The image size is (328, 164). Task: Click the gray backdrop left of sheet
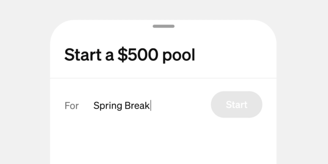click(25, 92)
